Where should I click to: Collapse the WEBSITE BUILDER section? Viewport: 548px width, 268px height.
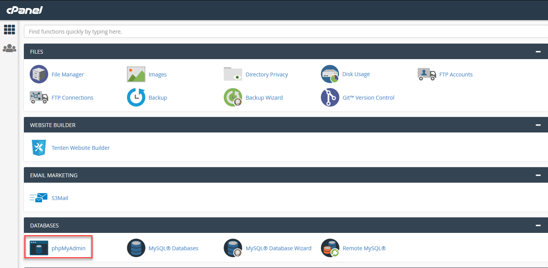538,125
